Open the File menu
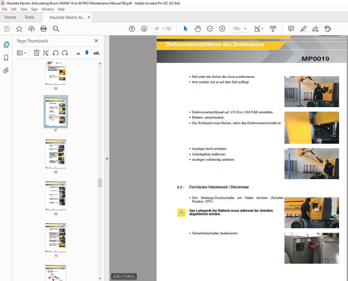Viewport: 348px width, 281px height. point(4,9)
